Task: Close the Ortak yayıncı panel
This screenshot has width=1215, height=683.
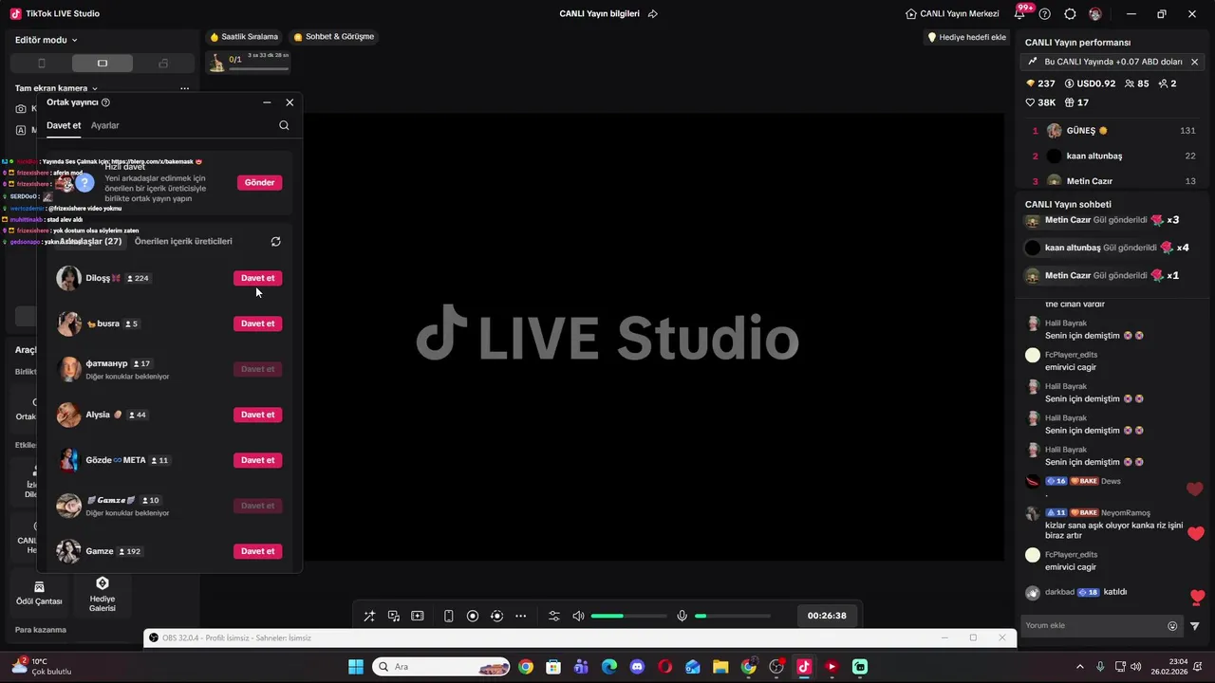Action: pos(290,102)
